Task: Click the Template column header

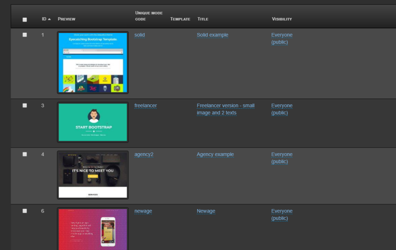Action: [x=180, y=19]
